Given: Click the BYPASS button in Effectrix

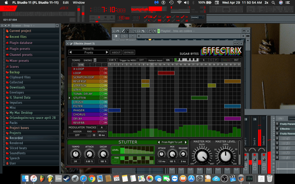Looking at the screenshot, I should tap(129, 53).
